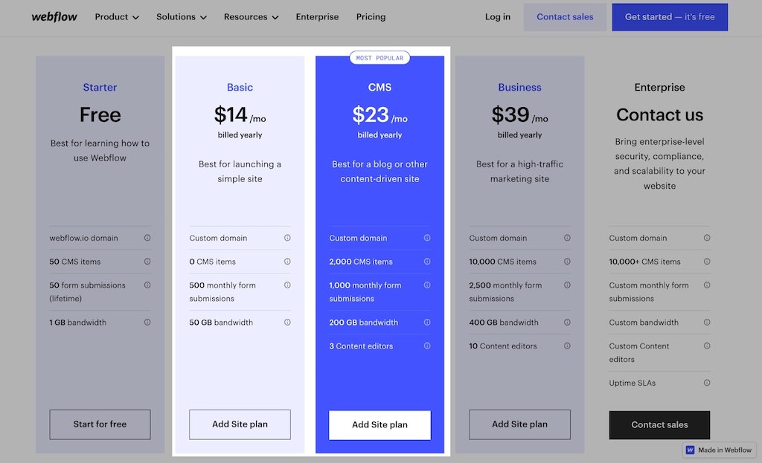762x463 pixels.
Task: Click the Made in Webflow badge
Action: (x=719, y=450)
